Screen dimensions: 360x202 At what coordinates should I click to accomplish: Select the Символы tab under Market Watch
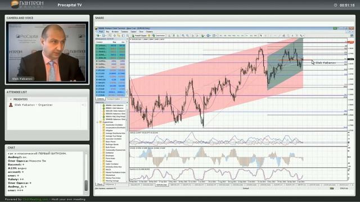[x=100, y=99]
